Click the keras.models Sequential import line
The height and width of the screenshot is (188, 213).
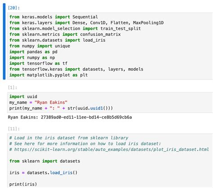click(x=53, y=17)
